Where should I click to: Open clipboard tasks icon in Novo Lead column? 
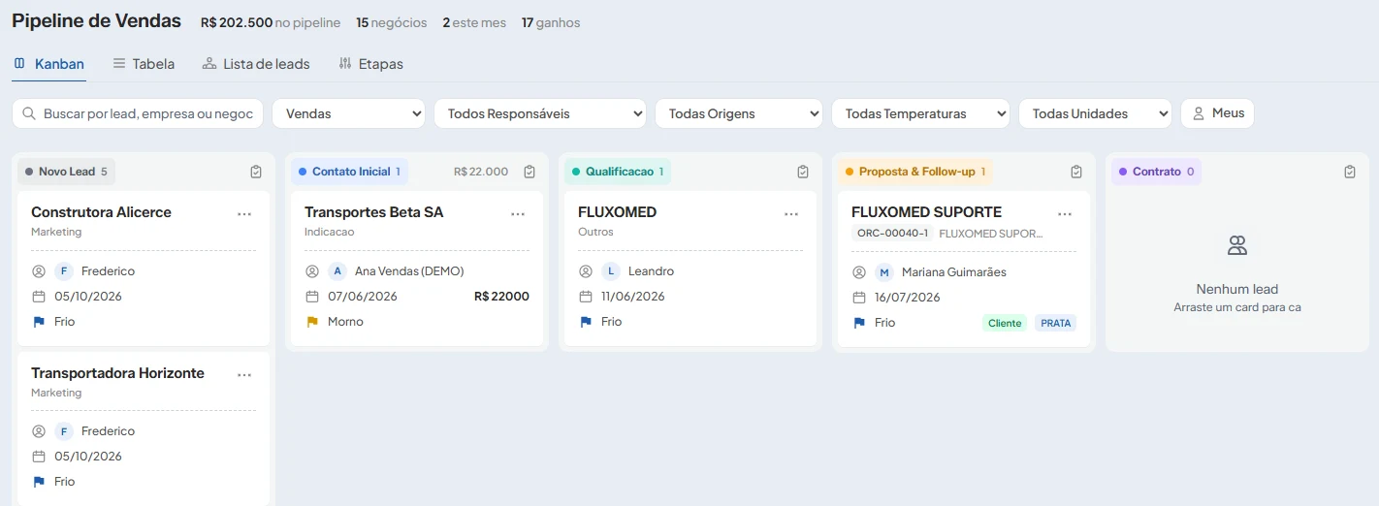256,172
